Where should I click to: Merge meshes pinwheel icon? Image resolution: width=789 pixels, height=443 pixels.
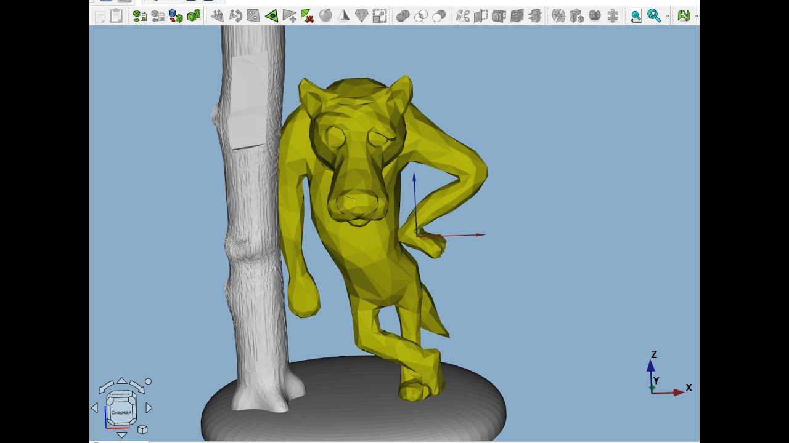click(558, 16)
